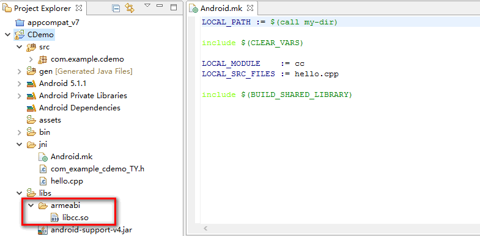Collapse the CDemo project node

pyautogui.click(x=7, y=35)
